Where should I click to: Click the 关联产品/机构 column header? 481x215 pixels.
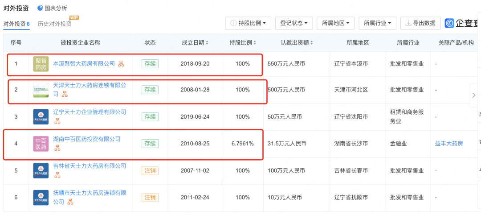coord(456,43)
